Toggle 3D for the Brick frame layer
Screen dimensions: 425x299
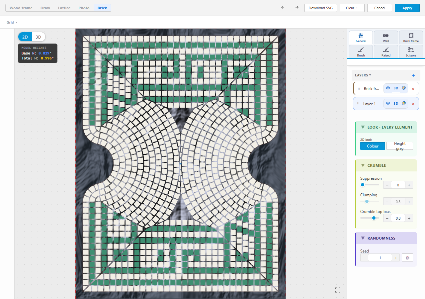point(396,88)
